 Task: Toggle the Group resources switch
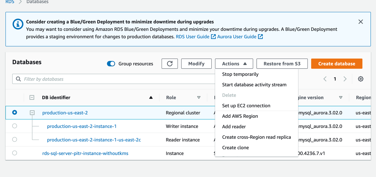pyautogui.click(x=111, y=64)
